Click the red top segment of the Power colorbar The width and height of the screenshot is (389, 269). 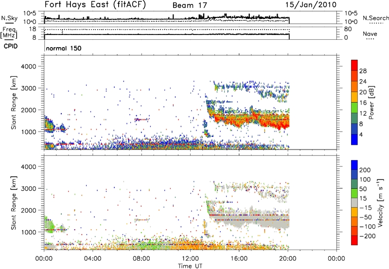tap(354, 66)
